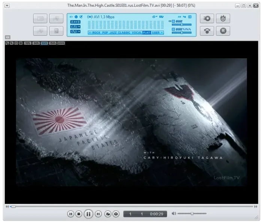Image resolution: width=262 pixels, height=224 pixels.
Task: Stop the video playback
Action: click(x=79, y=214)
